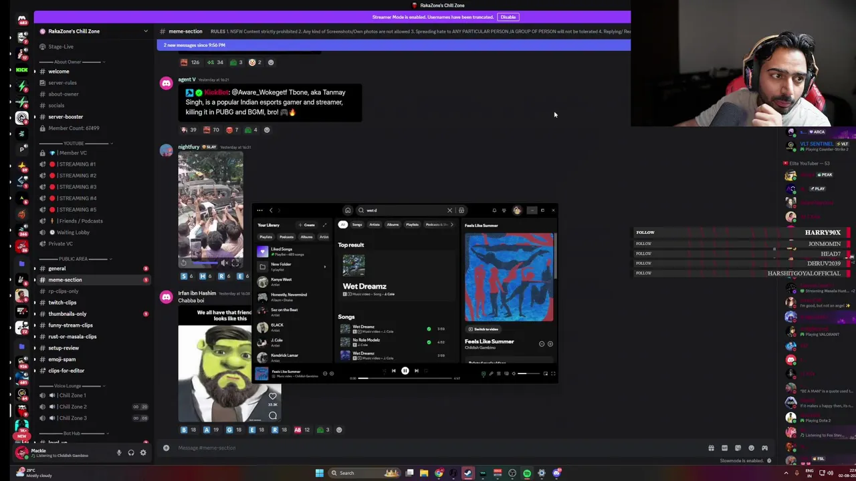Open the Stage-Live channel
Screen dimensions: 856x481
click(x=60, y=46)
